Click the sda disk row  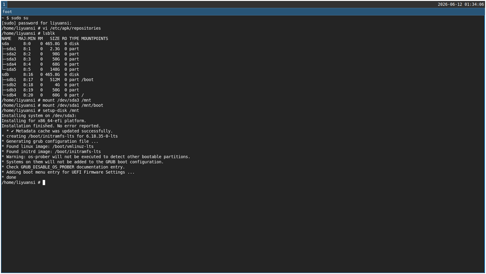[x=40, y=44]
